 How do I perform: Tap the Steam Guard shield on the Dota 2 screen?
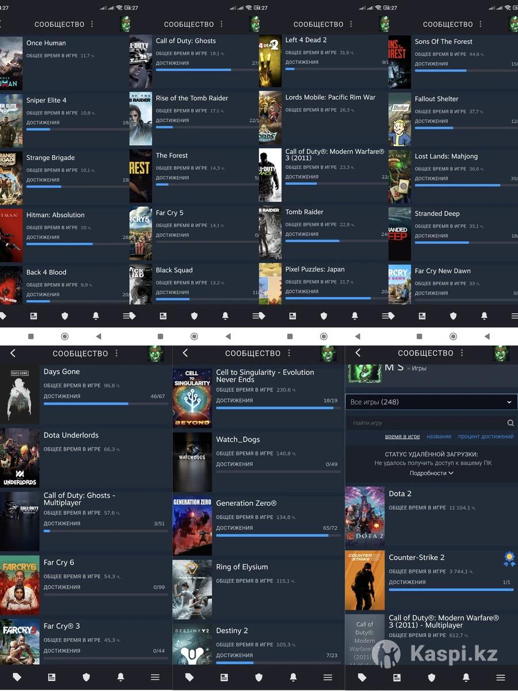click(x=432, y=677)
